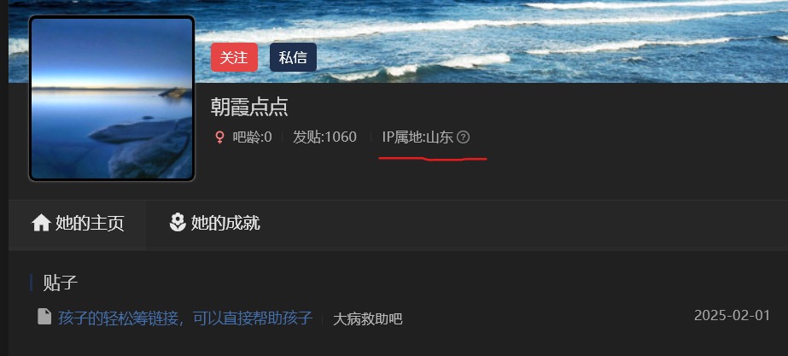Click the post date 2025-02-01
This screenshot has height=356, width=788.
[732, 316]
